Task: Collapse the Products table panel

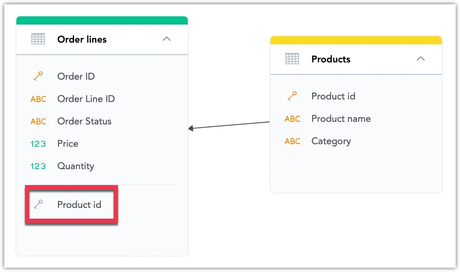Action: coord(420,58)
